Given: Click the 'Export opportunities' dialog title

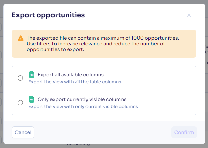Looking at the screenshot, I should 48,15.
